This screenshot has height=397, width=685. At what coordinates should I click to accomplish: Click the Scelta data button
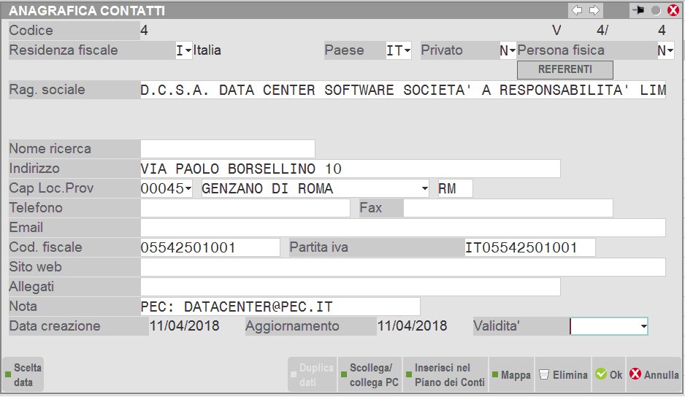[23, 375]
